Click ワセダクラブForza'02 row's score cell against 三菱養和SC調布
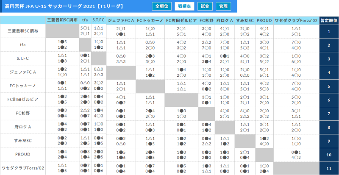Image resolution: width=339 pixels, height=175 pixels. click(62, 168)
